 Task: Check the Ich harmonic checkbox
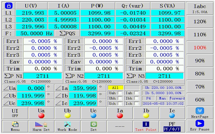(137, 104)
